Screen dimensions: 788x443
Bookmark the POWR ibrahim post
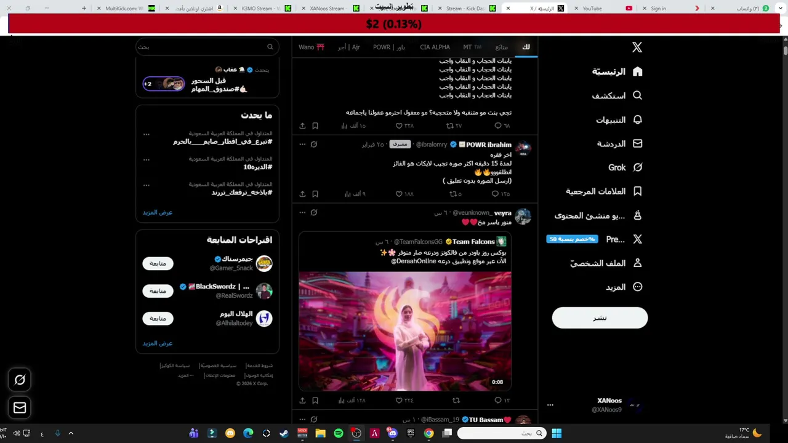pos(315,194)
